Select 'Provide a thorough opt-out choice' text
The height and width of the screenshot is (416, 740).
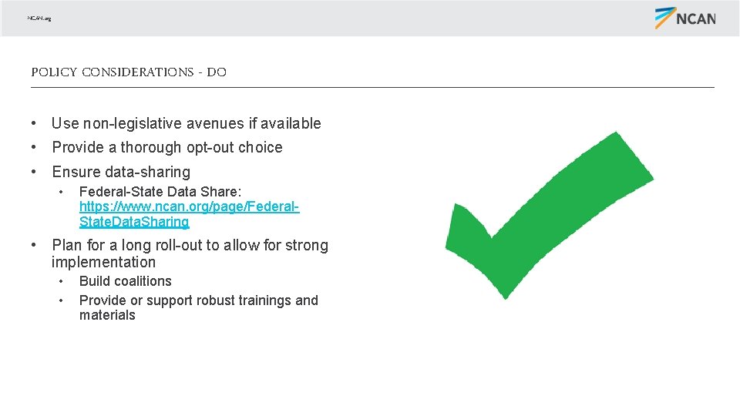coord(167,147)
